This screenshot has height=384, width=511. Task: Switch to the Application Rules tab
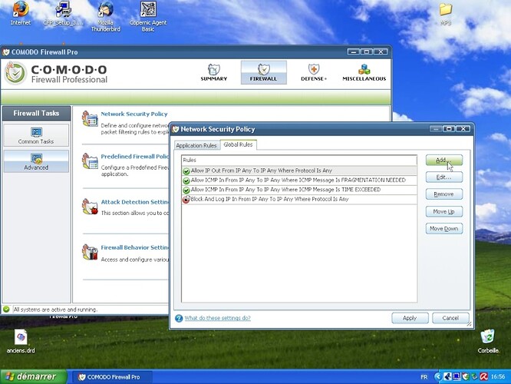tap(196, 145)
